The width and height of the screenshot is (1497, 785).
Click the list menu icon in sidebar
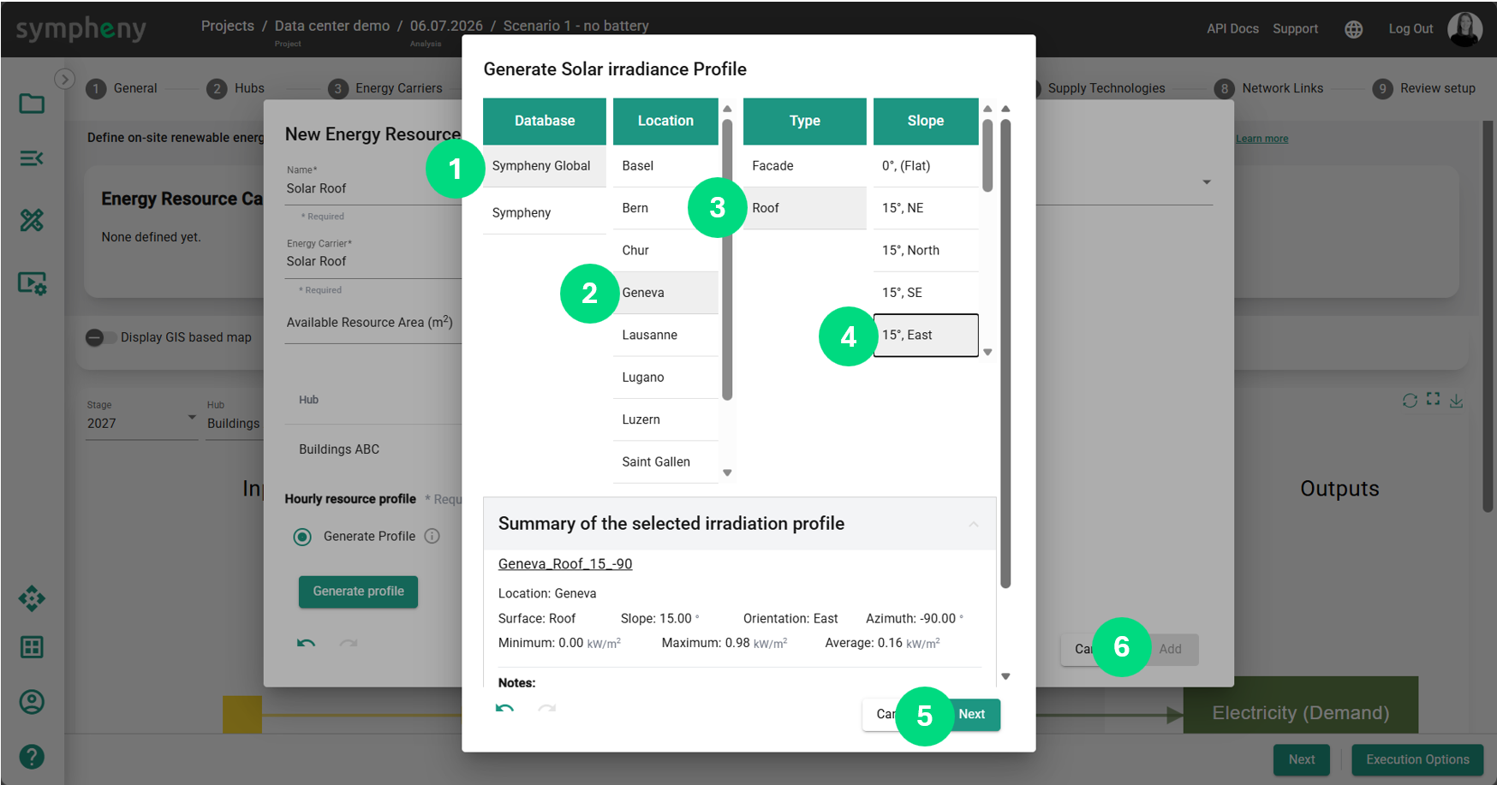click(x=32, y=158)
